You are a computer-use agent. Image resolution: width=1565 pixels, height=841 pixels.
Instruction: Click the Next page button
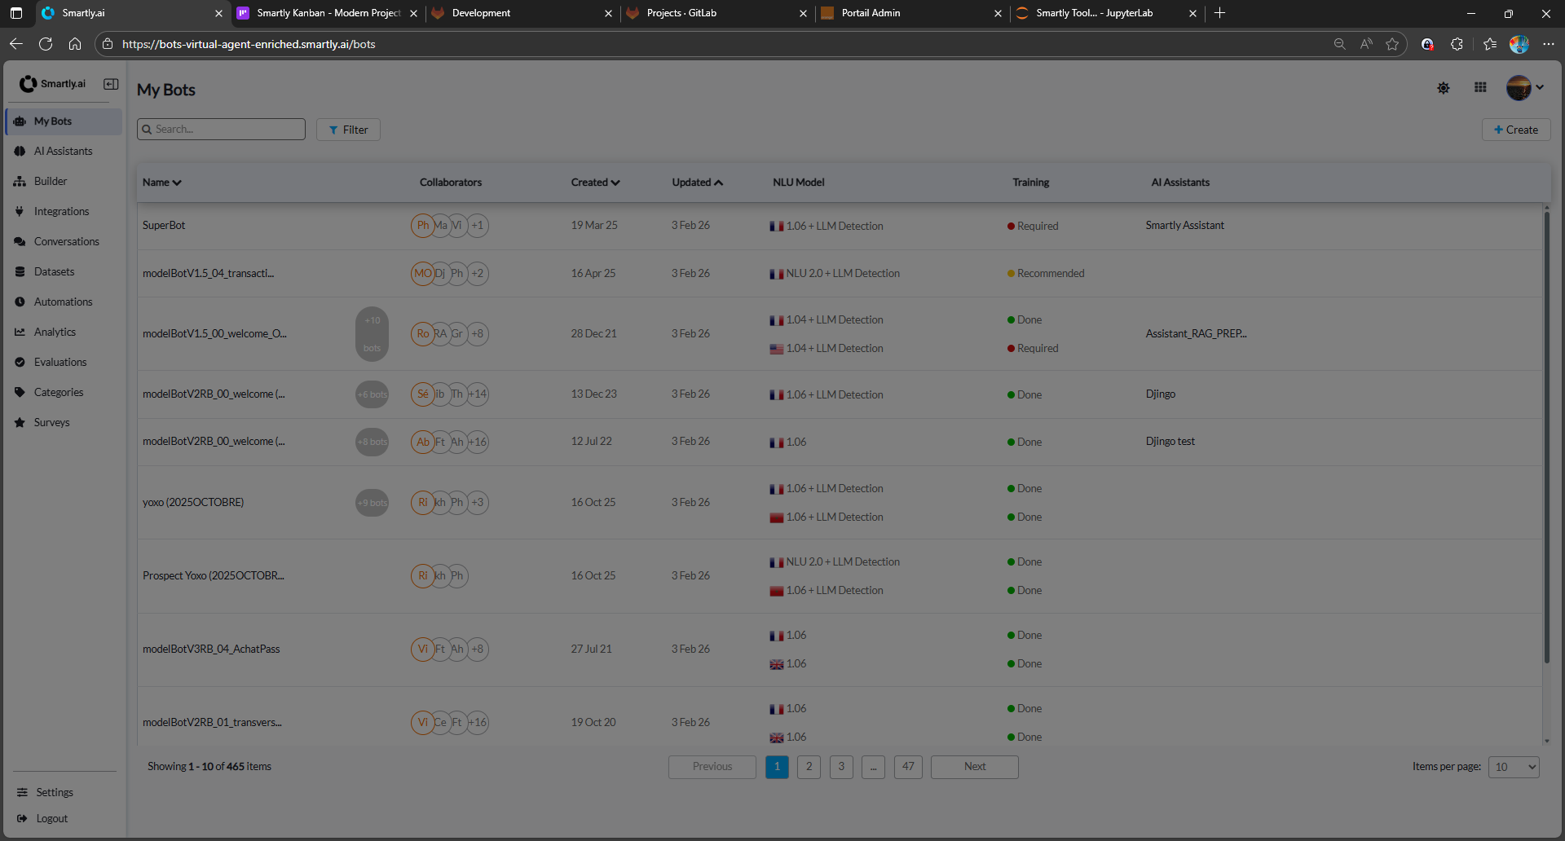975,767
